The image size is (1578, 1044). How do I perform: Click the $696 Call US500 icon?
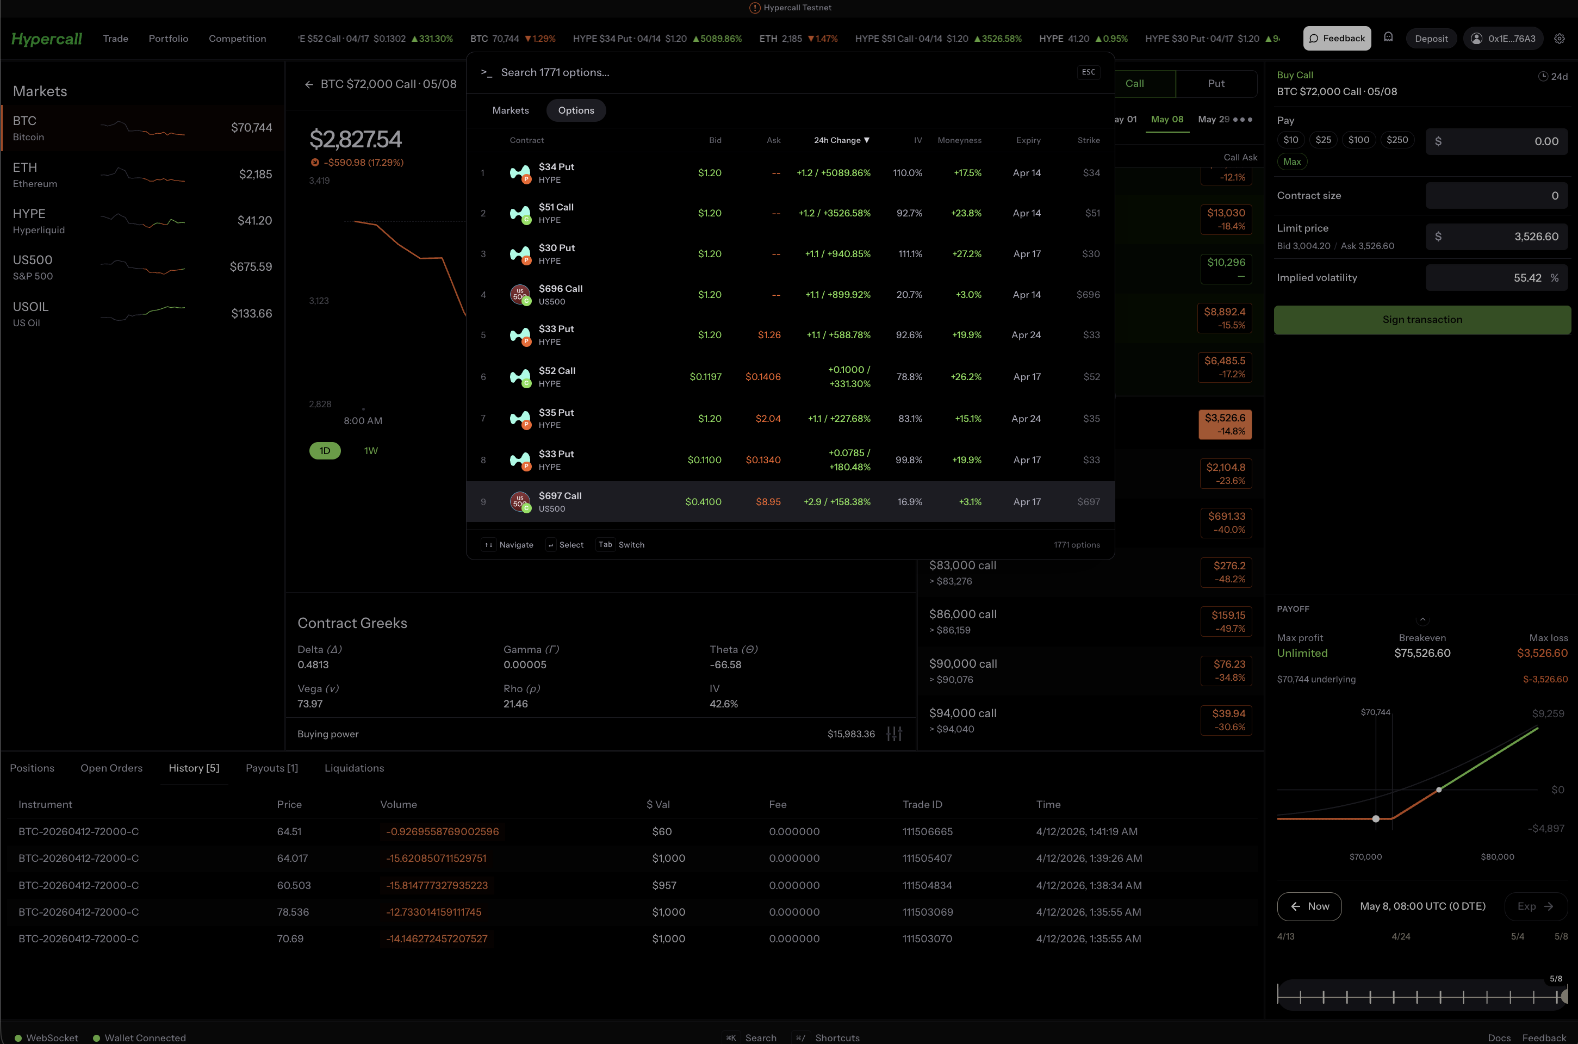click(520, 295)
